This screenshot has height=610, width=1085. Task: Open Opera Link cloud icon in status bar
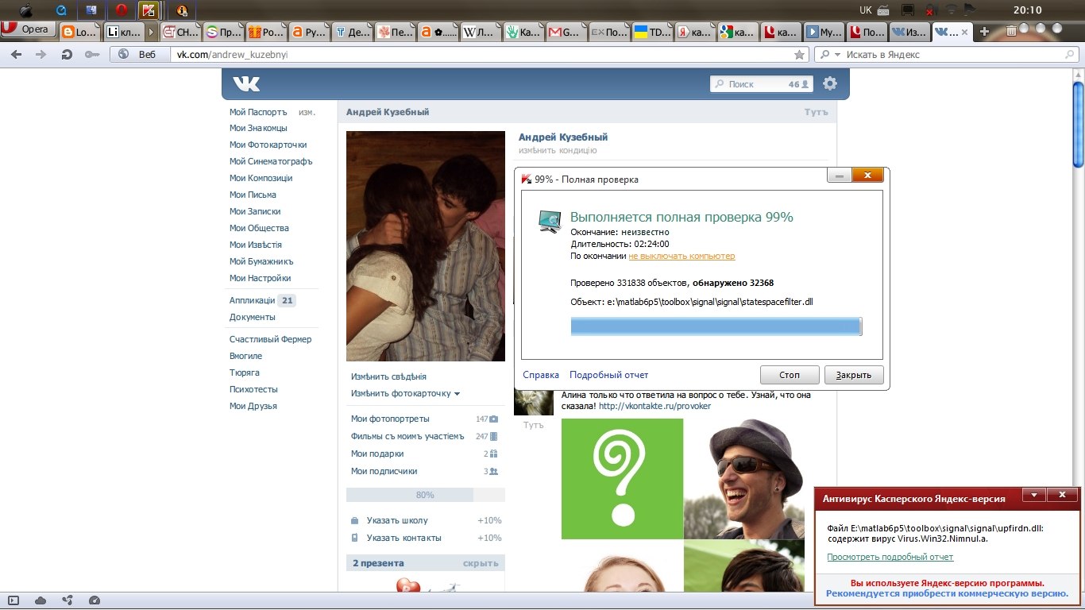41,600
